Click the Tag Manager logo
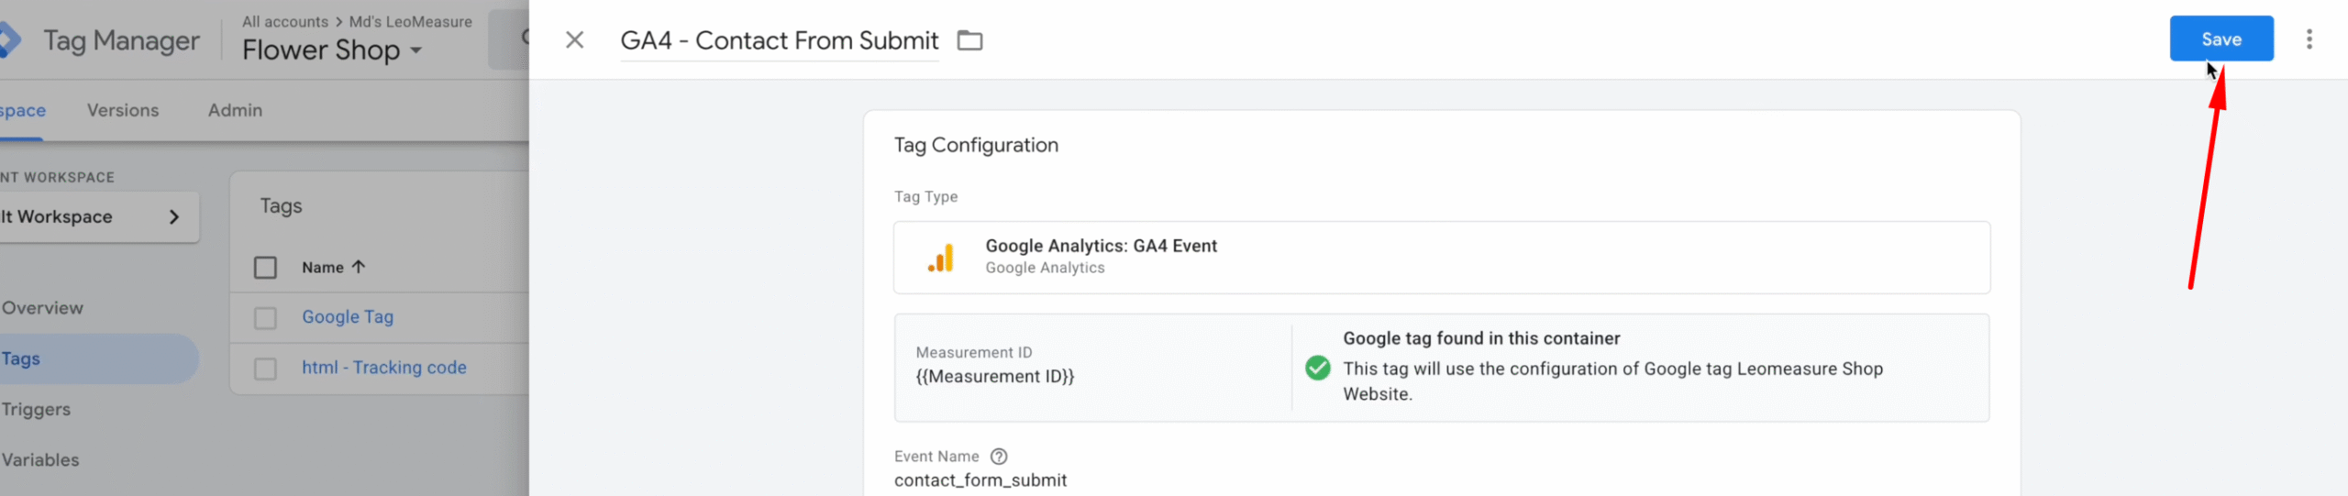This screenshot has width=2348, height=496. coord(9,40)
